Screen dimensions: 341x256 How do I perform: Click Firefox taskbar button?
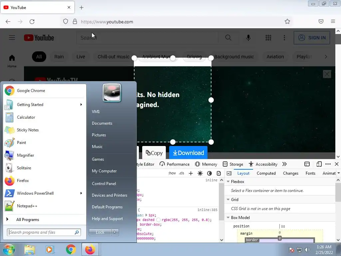click(90, 249)
